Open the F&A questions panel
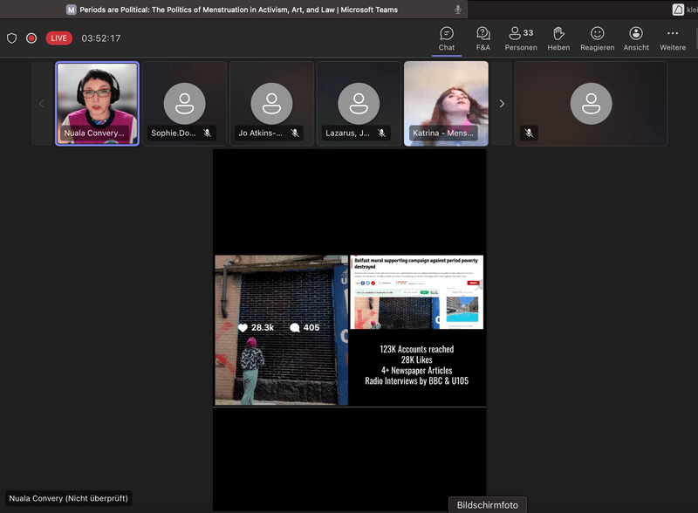This screenshot has height=513, width=698. [483, 38]
